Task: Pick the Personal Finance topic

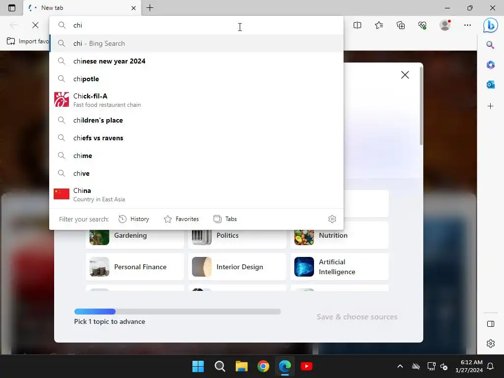Action: pyautogui.click(x=135, y=267)
